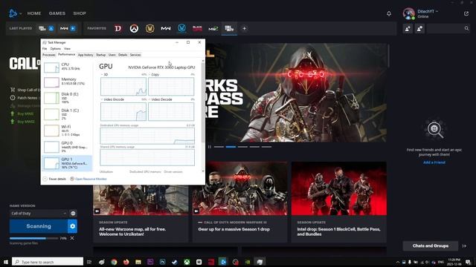The width and height of the screenshot is (476, 267).
Task: Collapse chats panel arrow icon
Action: (x=464, y=246)
